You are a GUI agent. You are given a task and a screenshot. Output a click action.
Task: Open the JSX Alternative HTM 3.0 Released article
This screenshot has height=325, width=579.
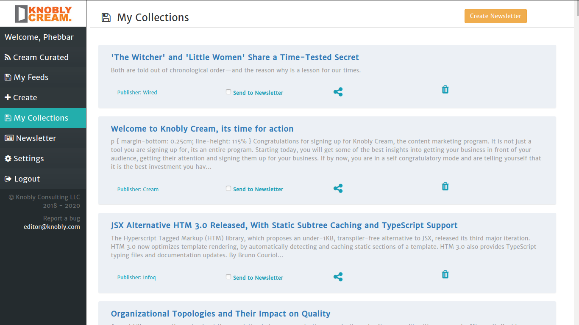284,225
